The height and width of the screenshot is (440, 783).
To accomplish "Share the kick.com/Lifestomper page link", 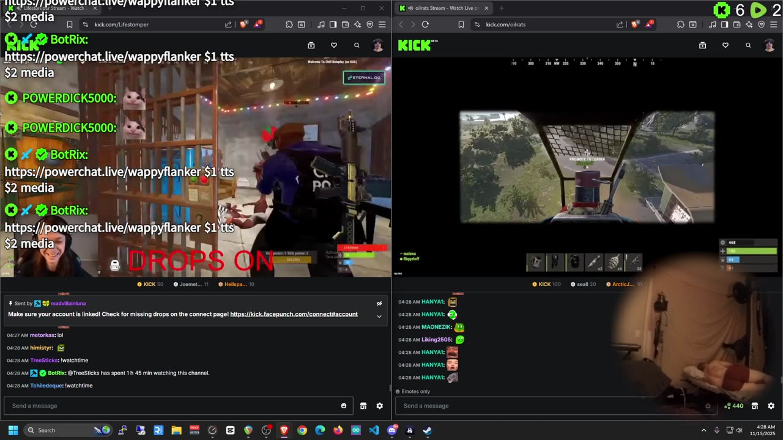I will pos(228,24).
